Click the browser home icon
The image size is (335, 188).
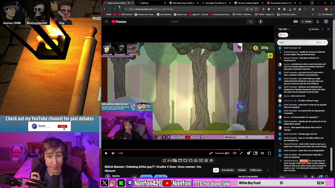click(x=120, y=9)
